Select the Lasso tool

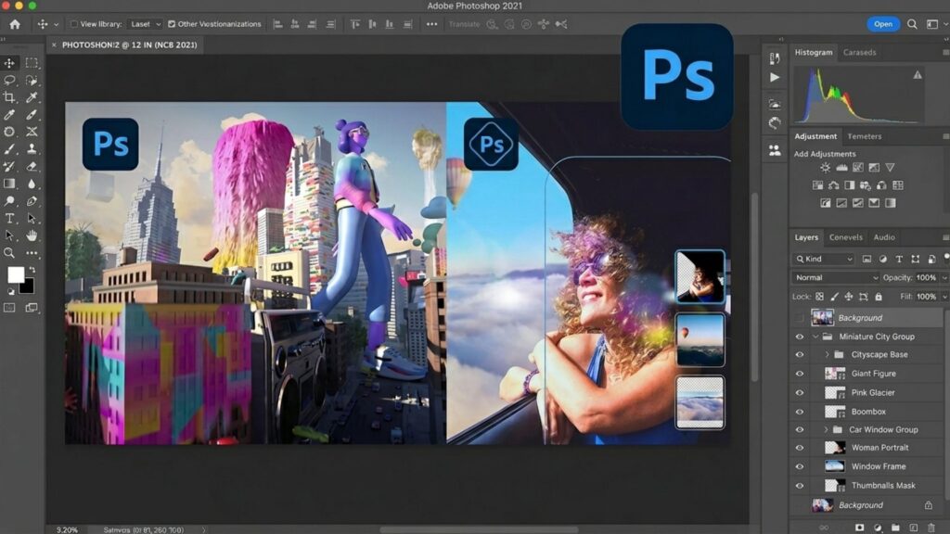click(x=9, y=80)
